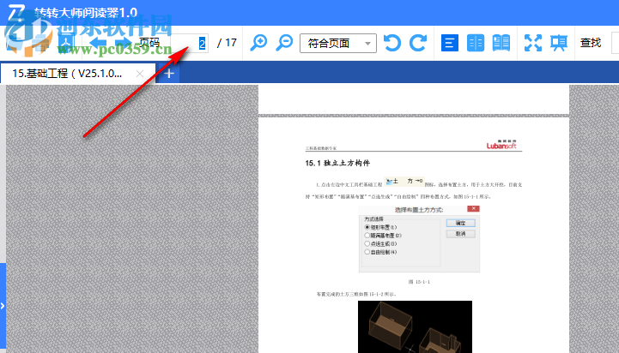619x353 pixels.
Task: Close the 15.基础工程 tab
Action: coord(140,74)
